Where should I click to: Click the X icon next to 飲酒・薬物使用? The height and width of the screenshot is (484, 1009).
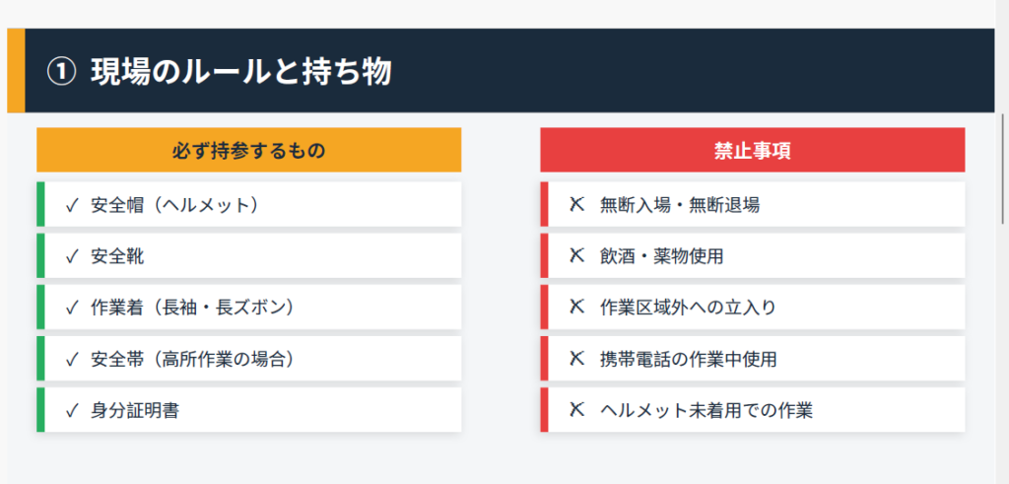pos(577,256)
